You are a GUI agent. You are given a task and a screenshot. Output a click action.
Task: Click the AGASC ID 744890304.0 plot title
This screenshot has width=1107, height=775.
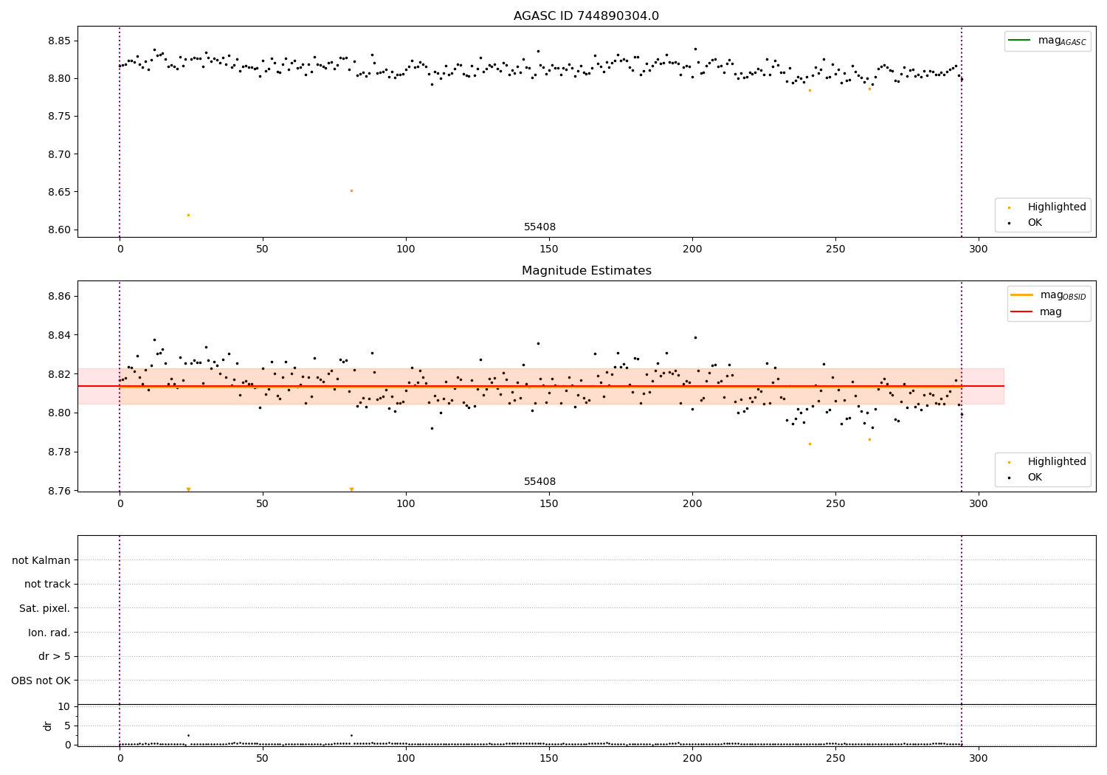586,16
